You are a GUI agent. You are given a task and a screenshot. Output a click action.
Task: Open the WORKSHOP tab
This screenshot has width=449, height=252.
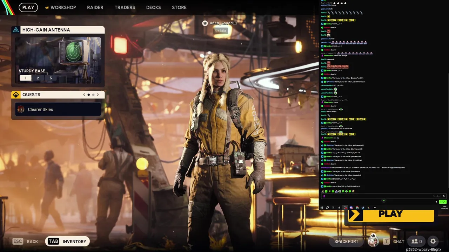tap(63, 7)
